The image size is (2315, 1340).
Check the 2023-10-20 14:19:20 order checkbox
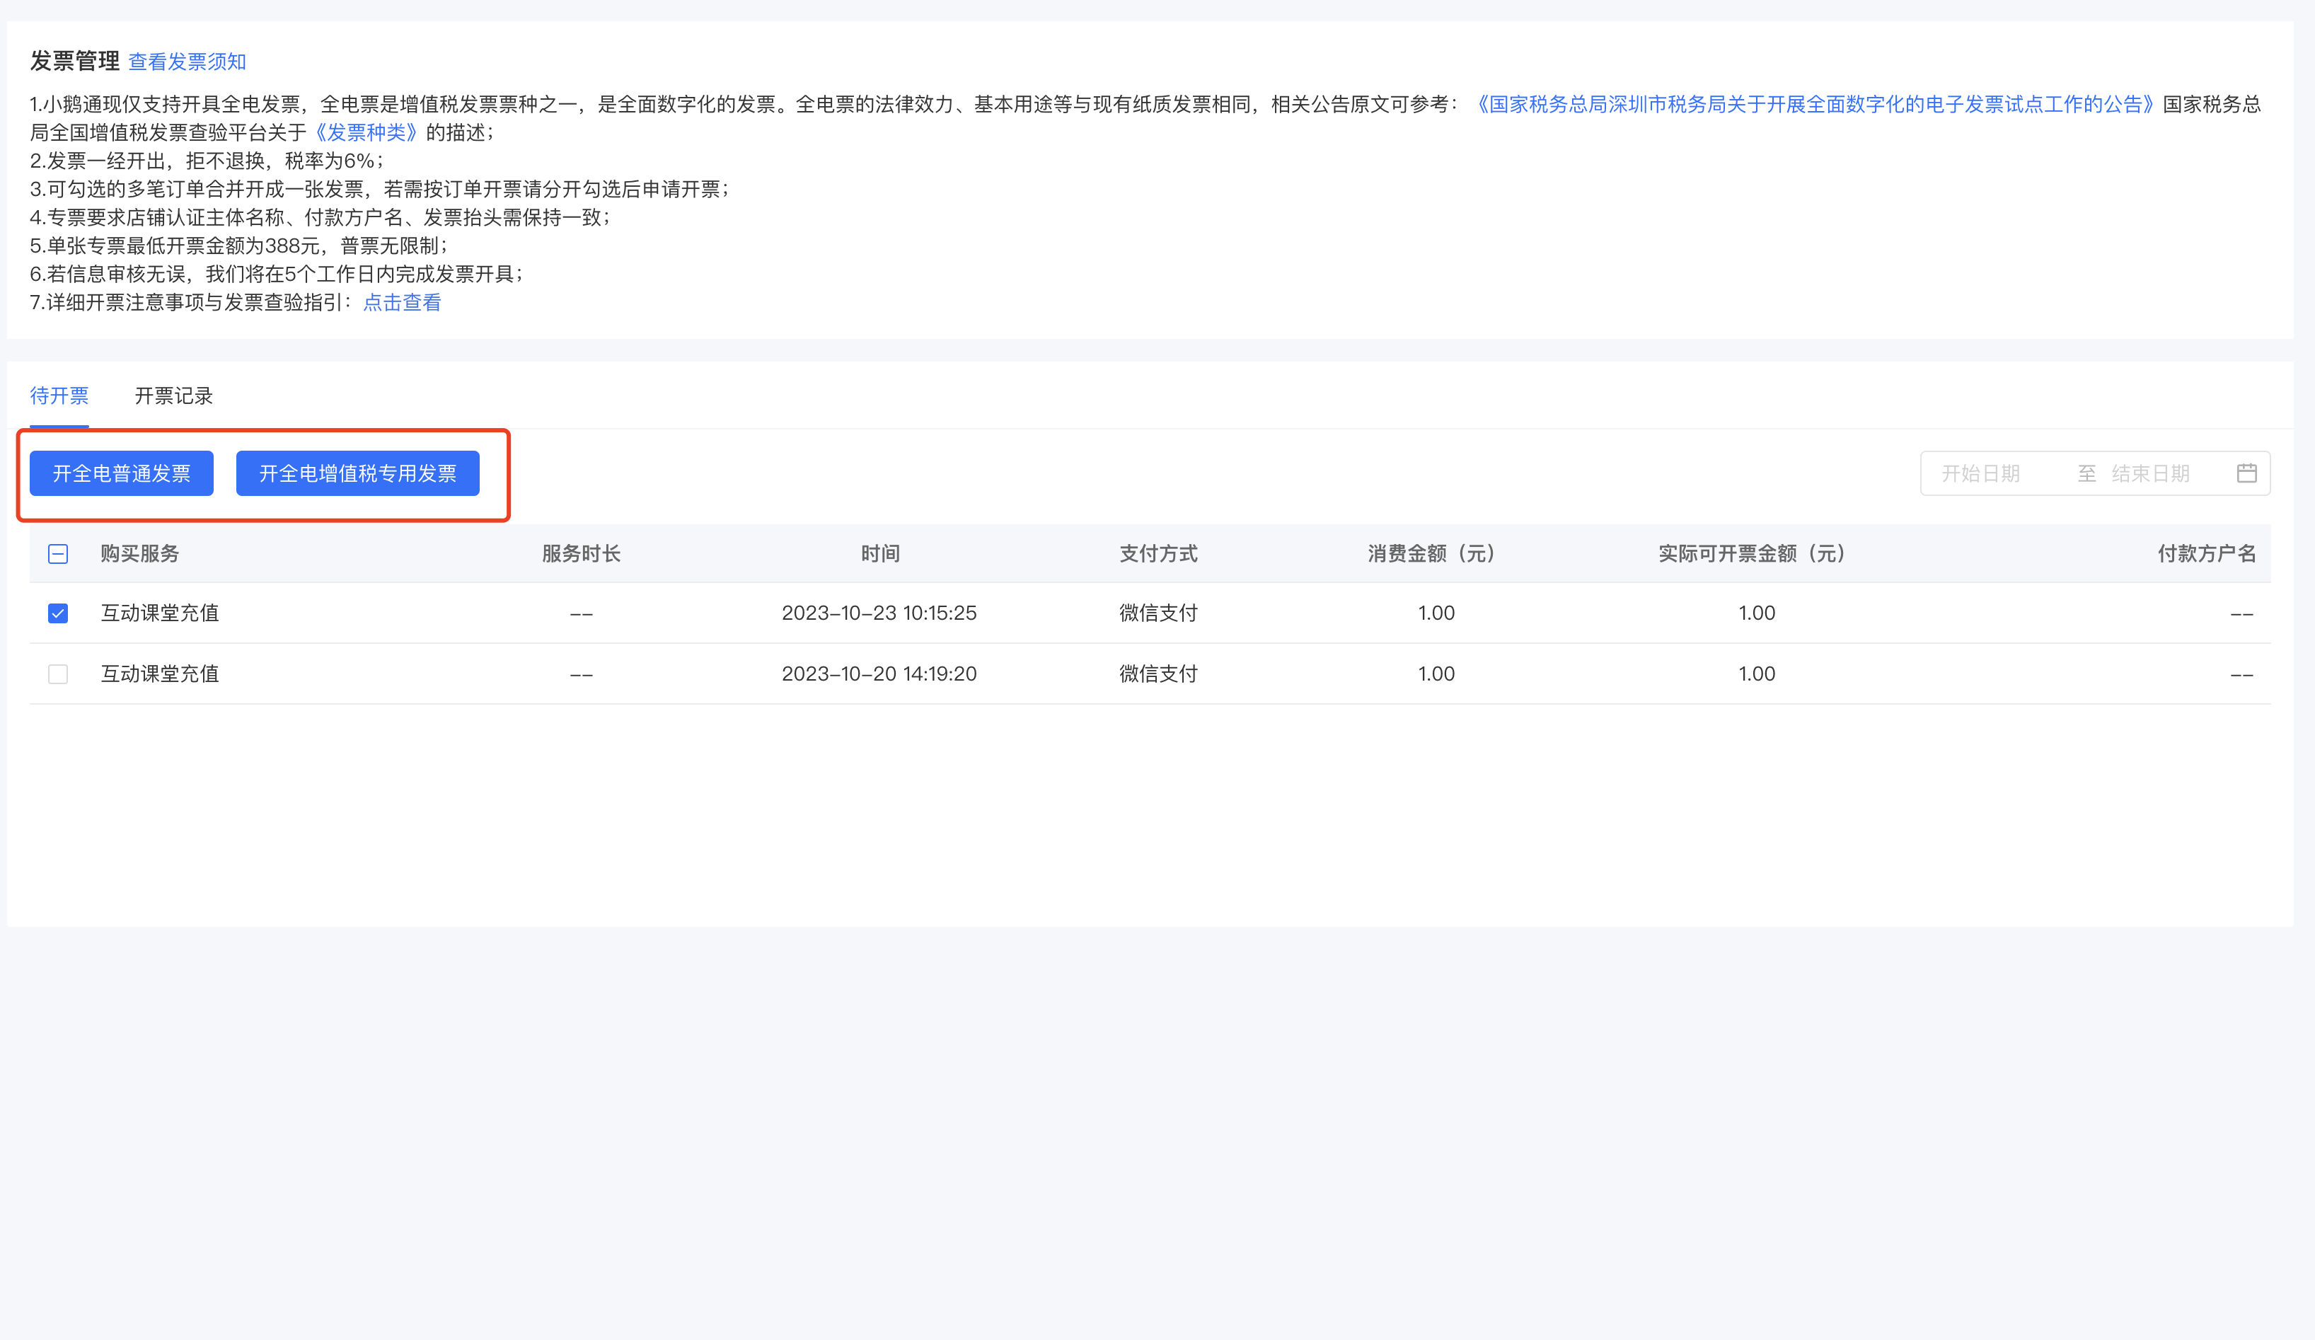pyautogui.click(x=58, y=674)
